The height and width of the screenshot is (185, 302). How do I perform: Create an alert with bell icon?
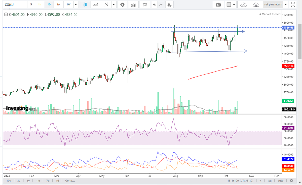[169, 5]
